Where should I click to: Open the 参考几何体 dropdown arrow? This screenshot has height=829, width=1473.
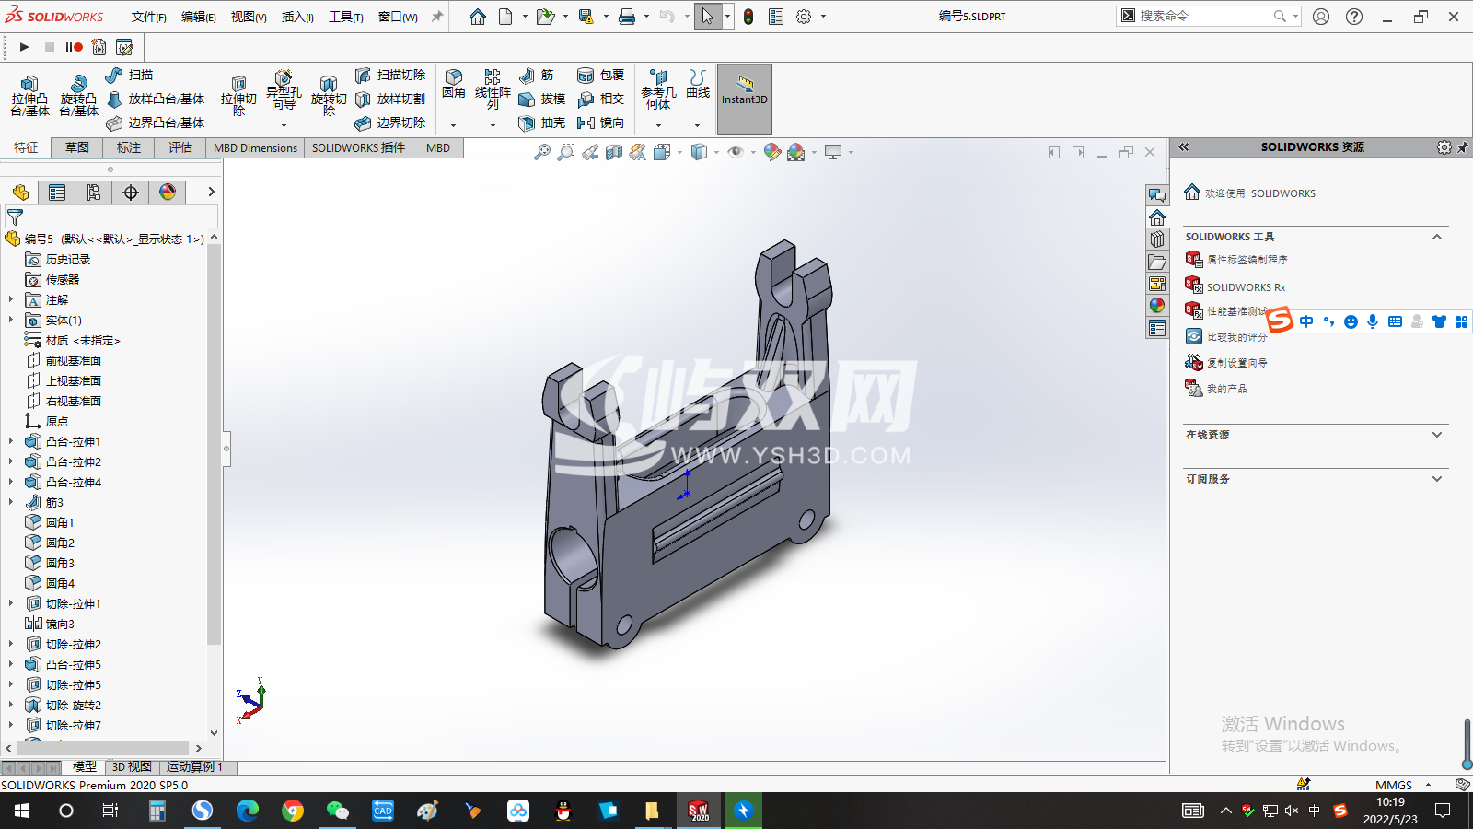pos(658,125)
